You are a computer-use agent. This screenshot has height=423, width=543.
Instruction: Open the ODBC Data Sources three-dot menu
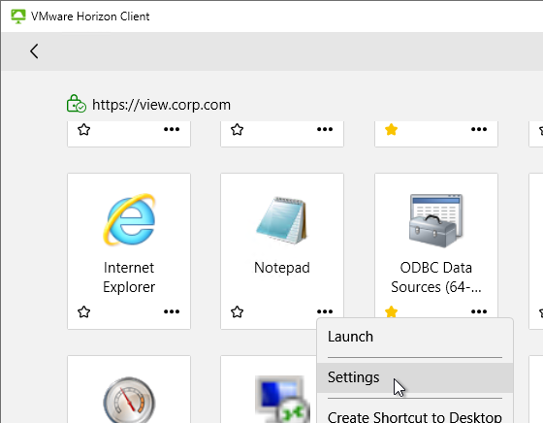(x=479, y=311)
